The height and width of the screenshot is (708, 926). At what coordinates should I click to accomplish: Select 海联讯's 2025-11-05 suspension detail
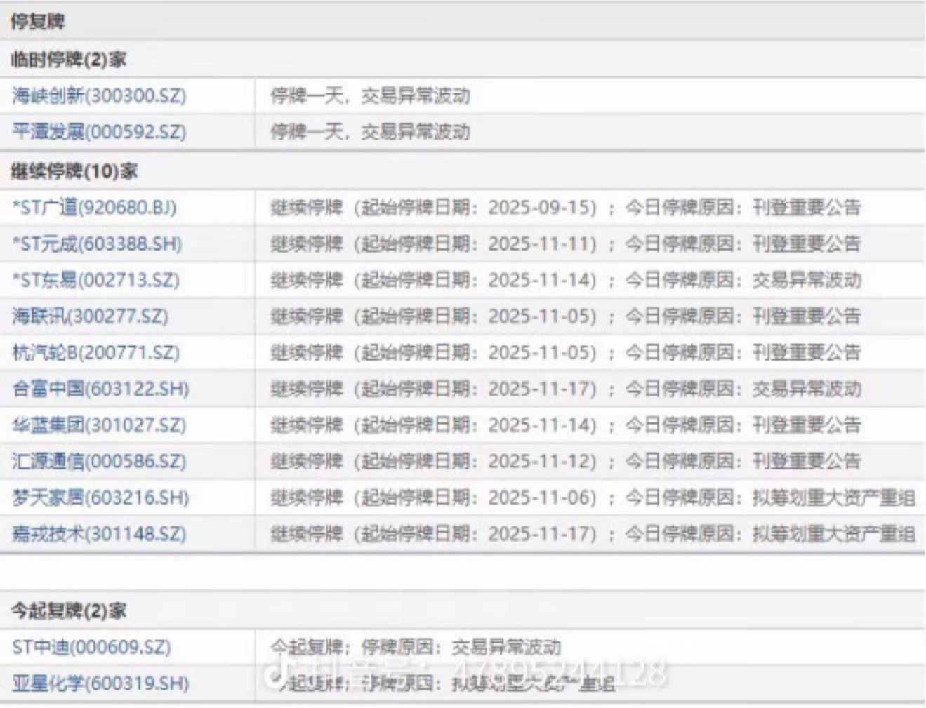(x=566, y=316)
